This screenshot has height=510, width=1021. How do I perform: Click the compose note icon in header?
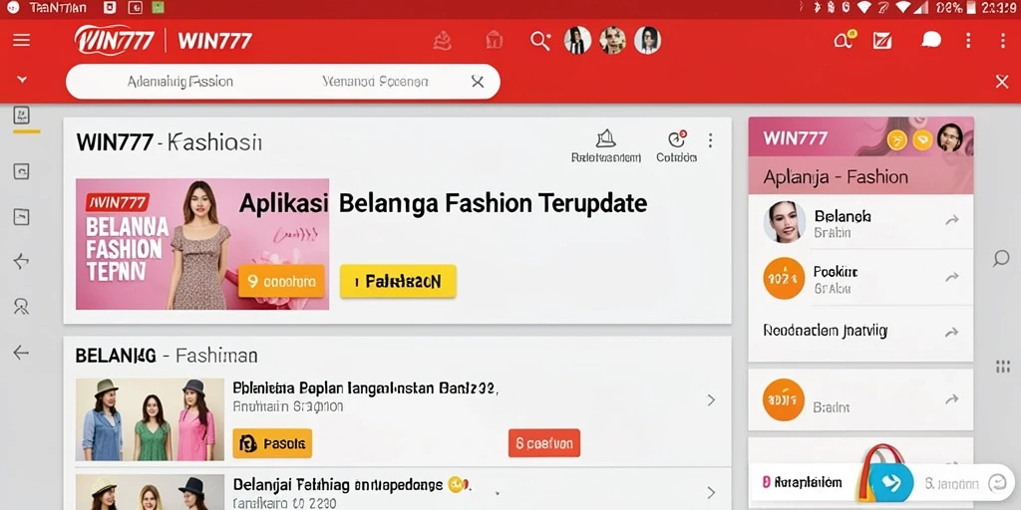882,40
